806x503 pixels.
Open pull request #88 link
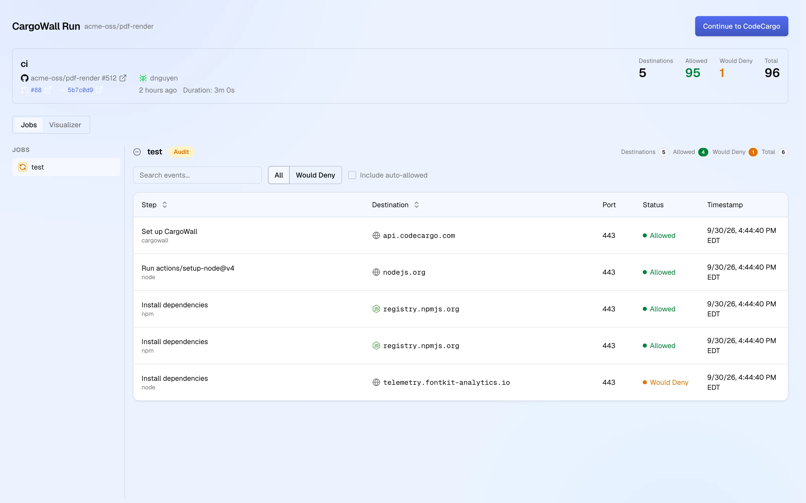pyautogui.click(x=36, y=90)
